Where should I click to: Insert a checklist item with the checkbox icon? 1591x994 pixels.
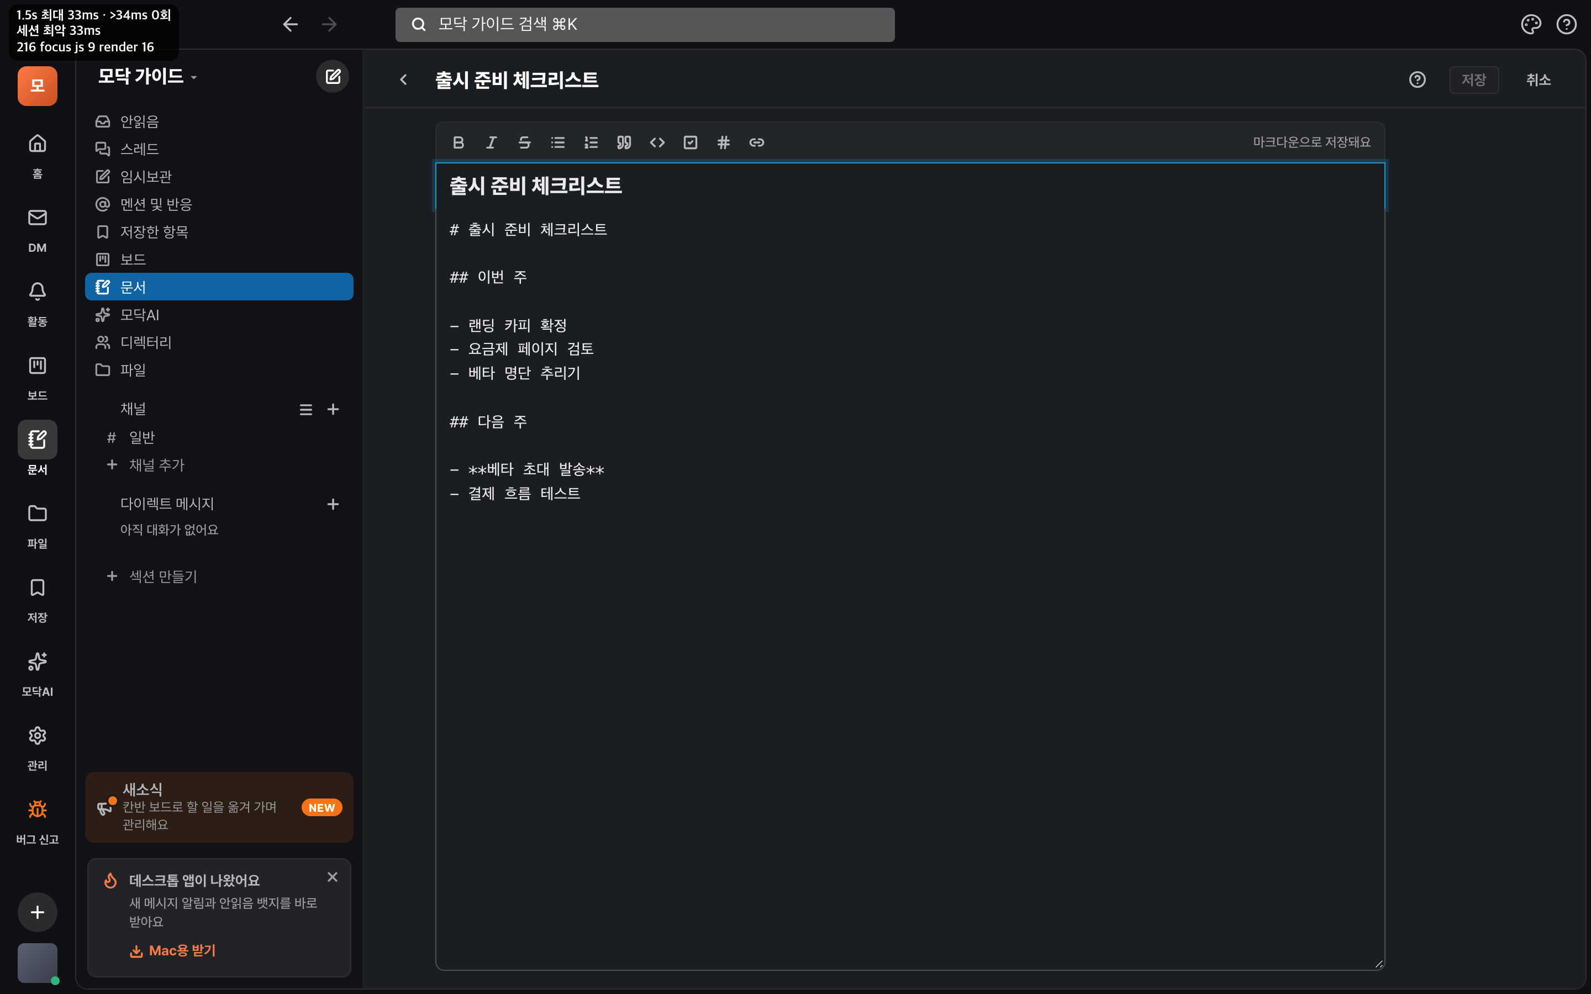(x=691, y=142)
